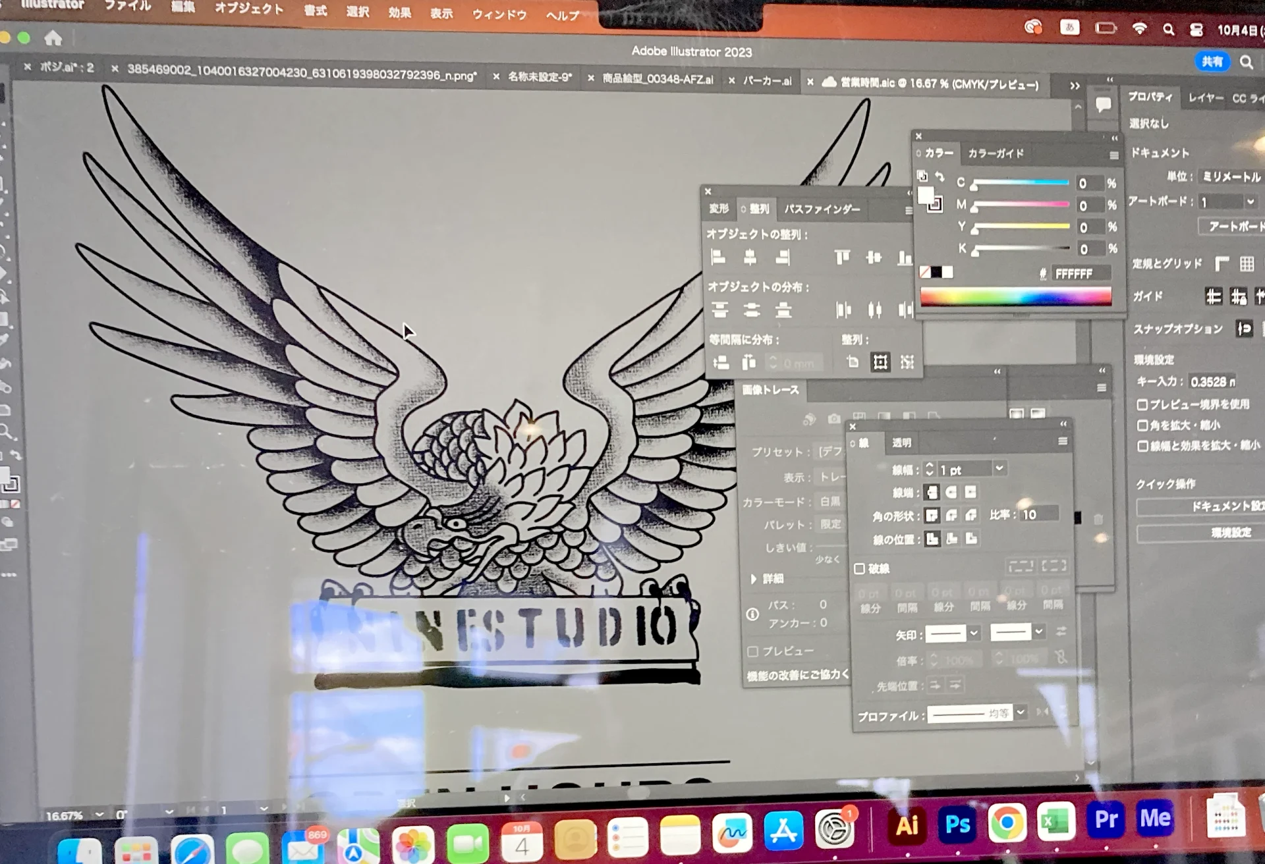Toggle grid display icon
The image size is (1265, 864).
1247,263
